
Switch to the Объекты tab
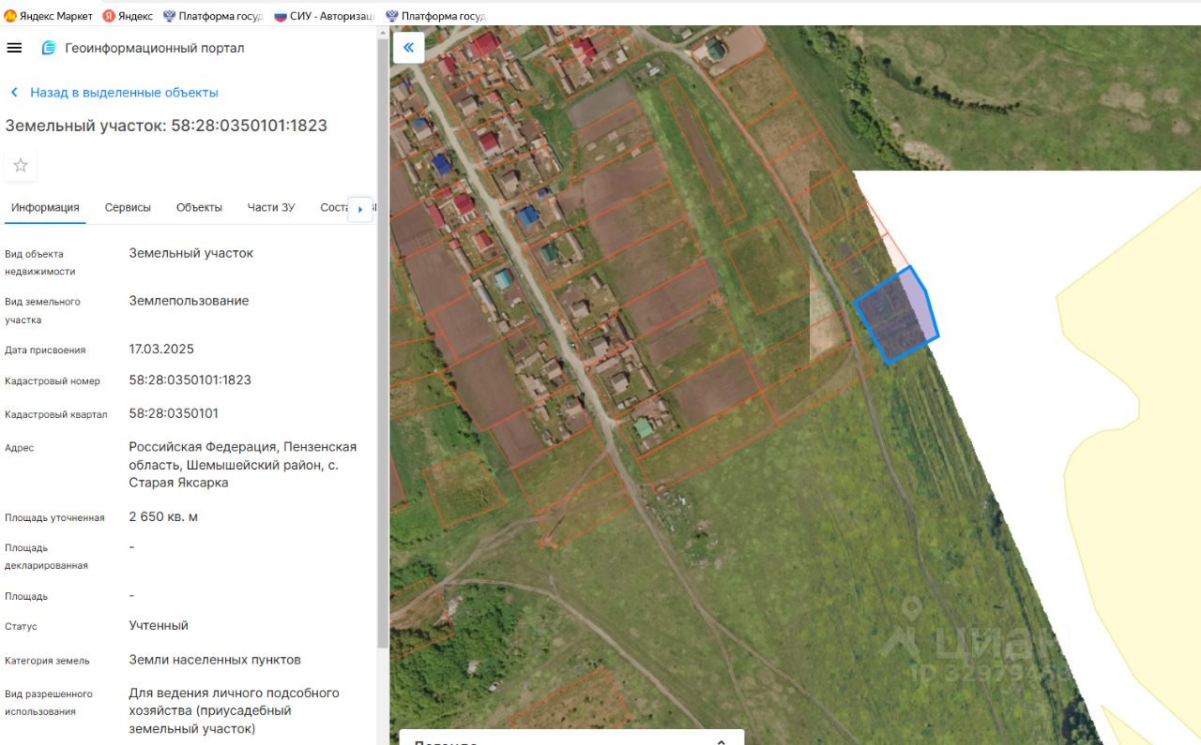pyautogui.click(x=199, y=207)
